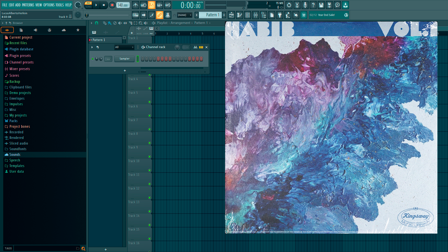The width and height of the screenshot is (448, 252).
Task: Open the Channel rack options menu arrow
Action: (x=92, y=47)
